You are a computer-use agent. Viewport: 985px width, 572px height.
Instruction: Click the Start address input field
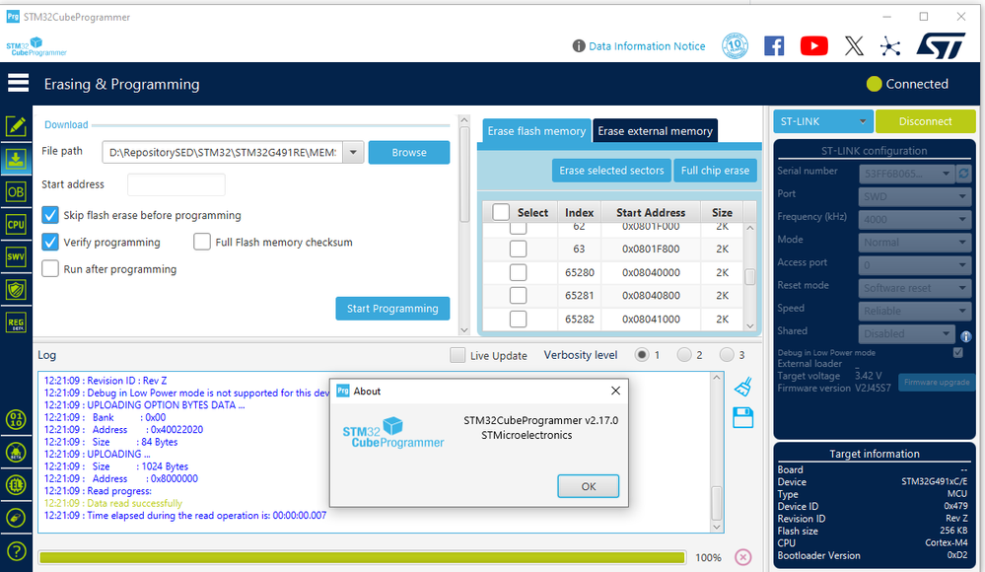tap(176, 184)
